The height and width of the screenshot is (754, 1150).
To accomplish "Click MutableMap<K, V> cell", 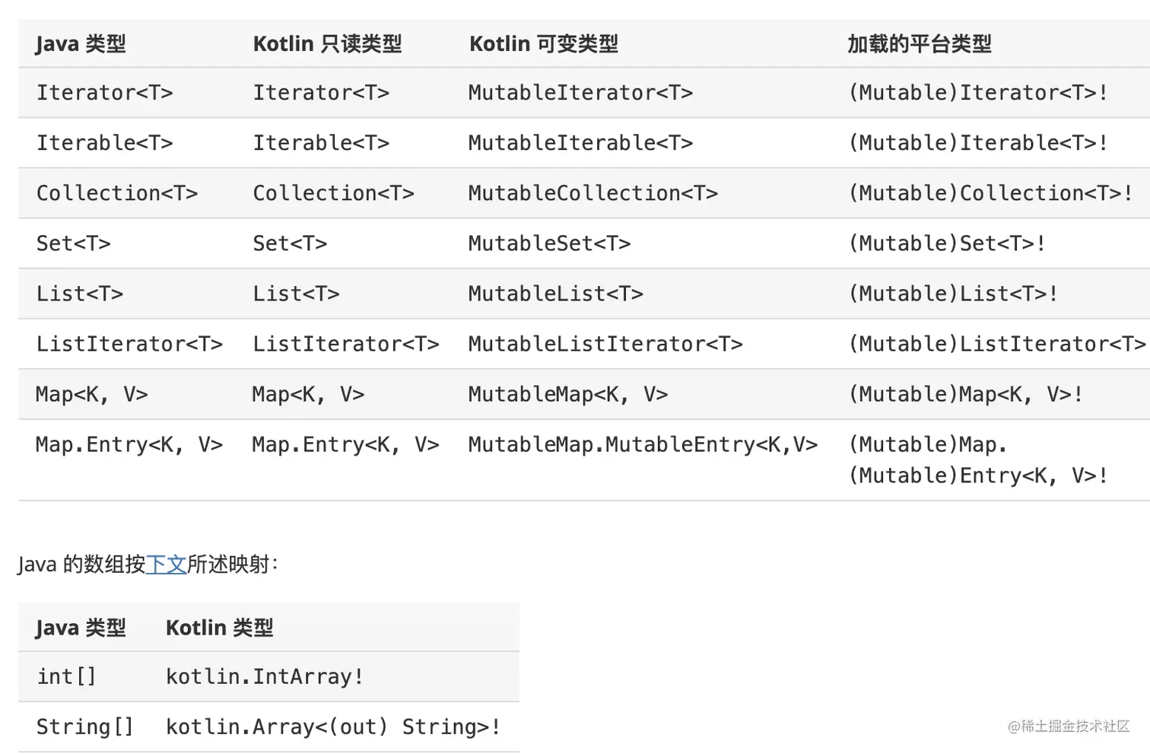I will [568, 394].
